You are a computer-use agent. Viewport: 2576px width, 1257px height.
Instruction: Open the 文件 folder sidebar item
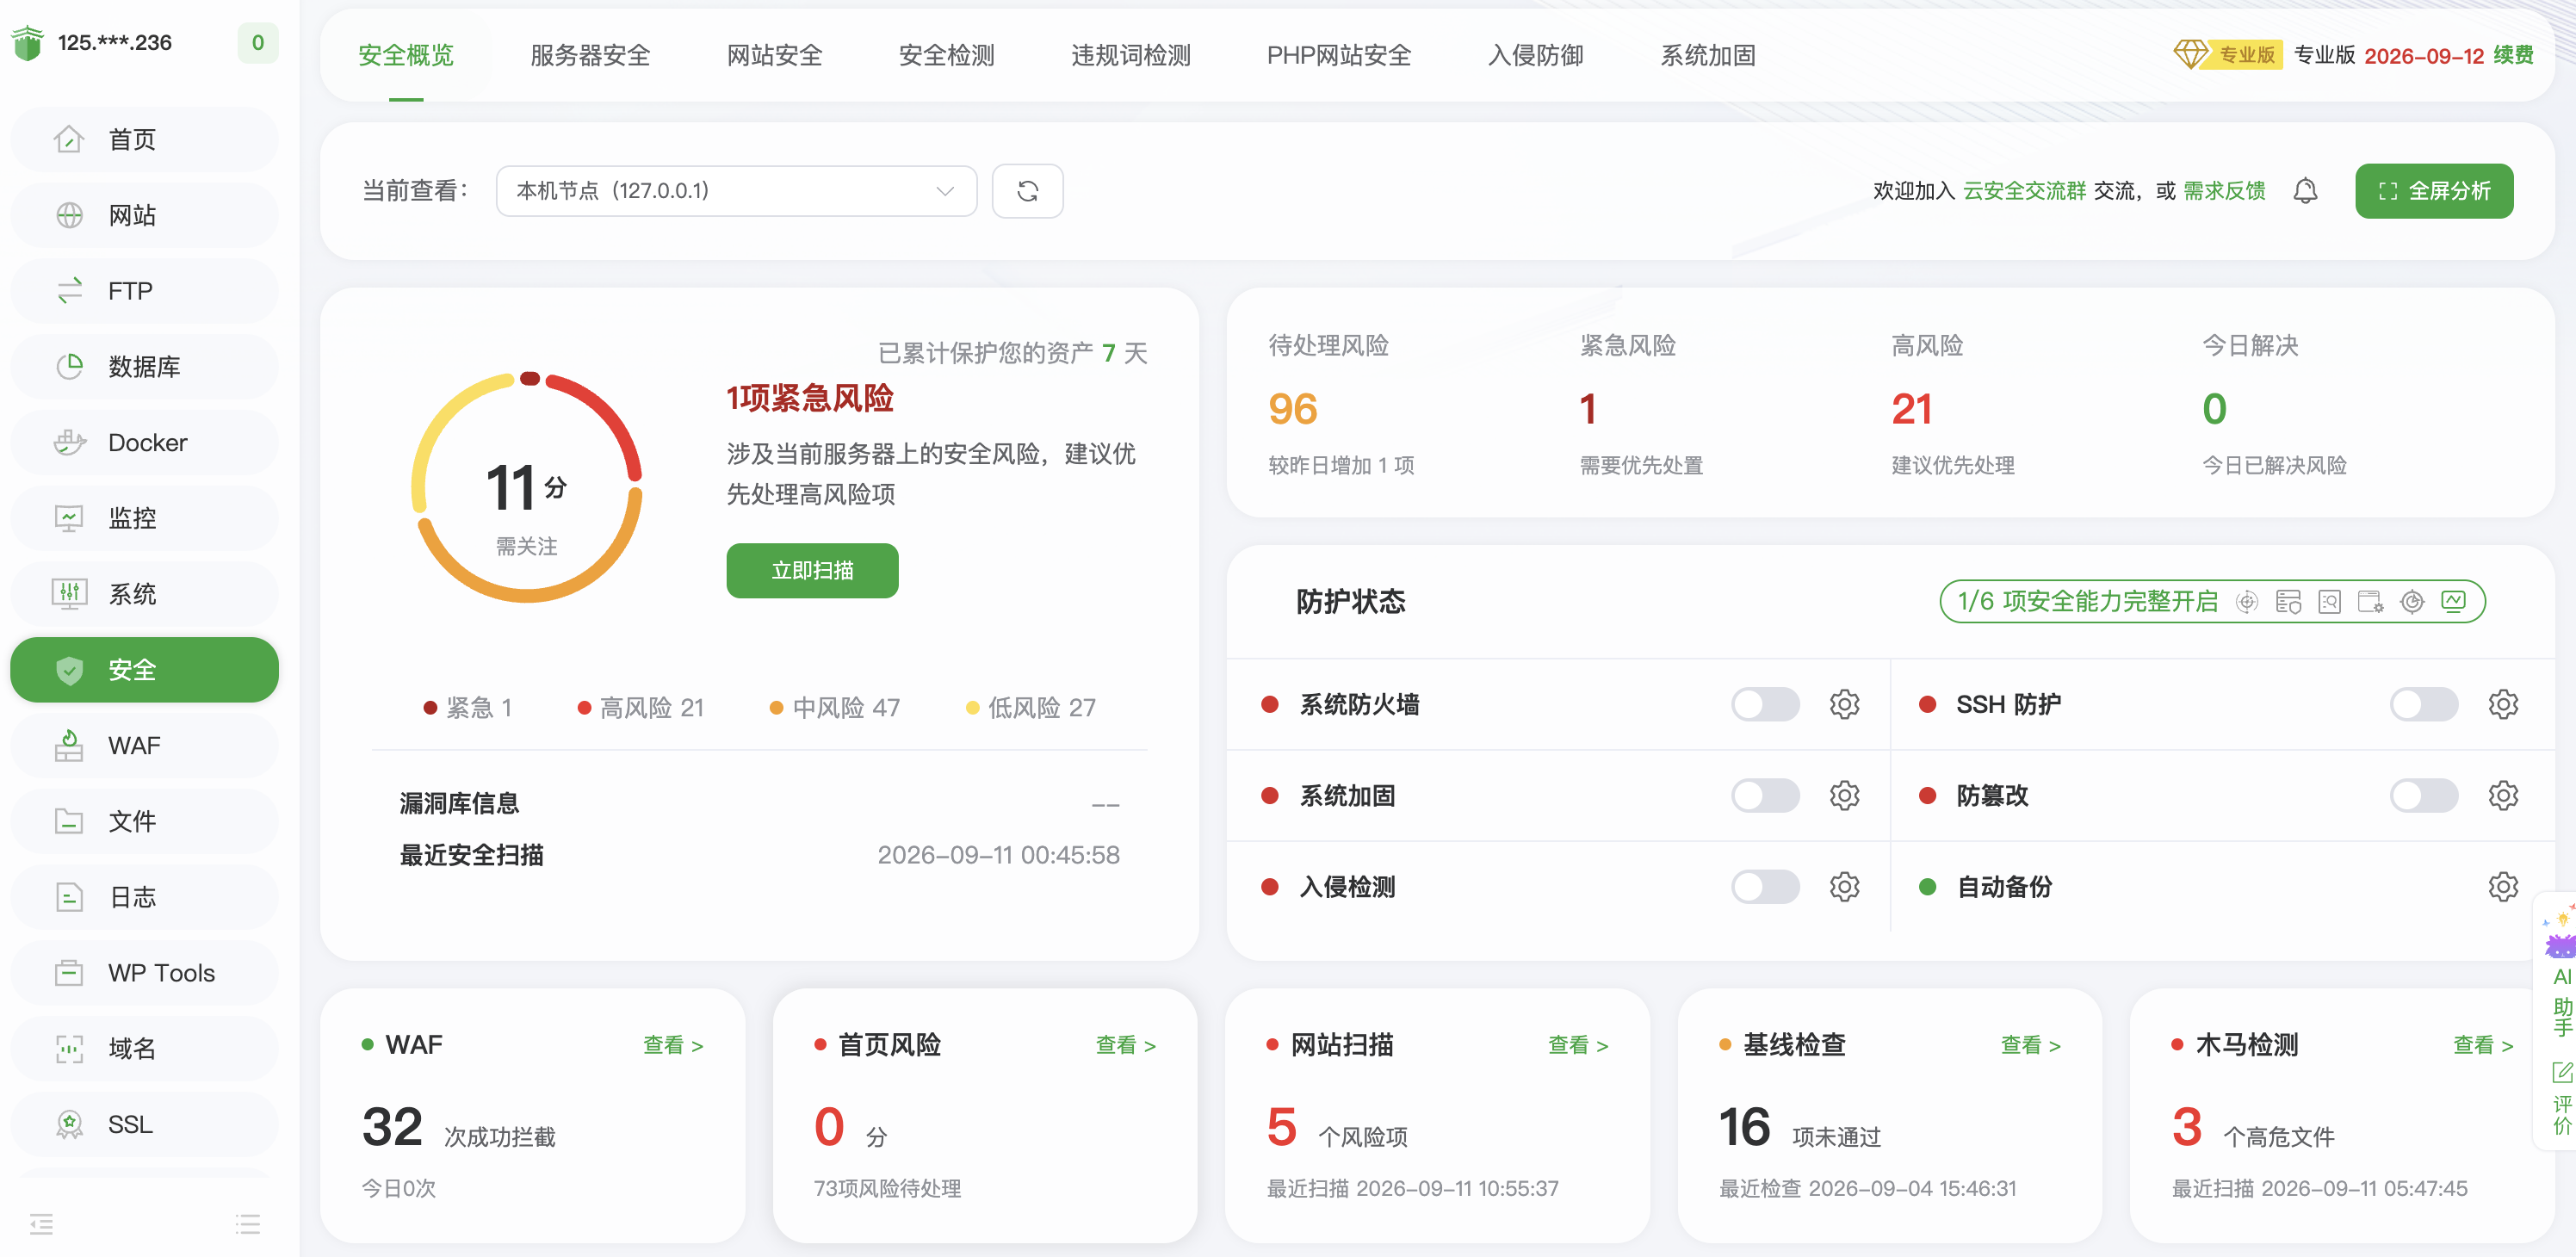(x=144, y=821)
